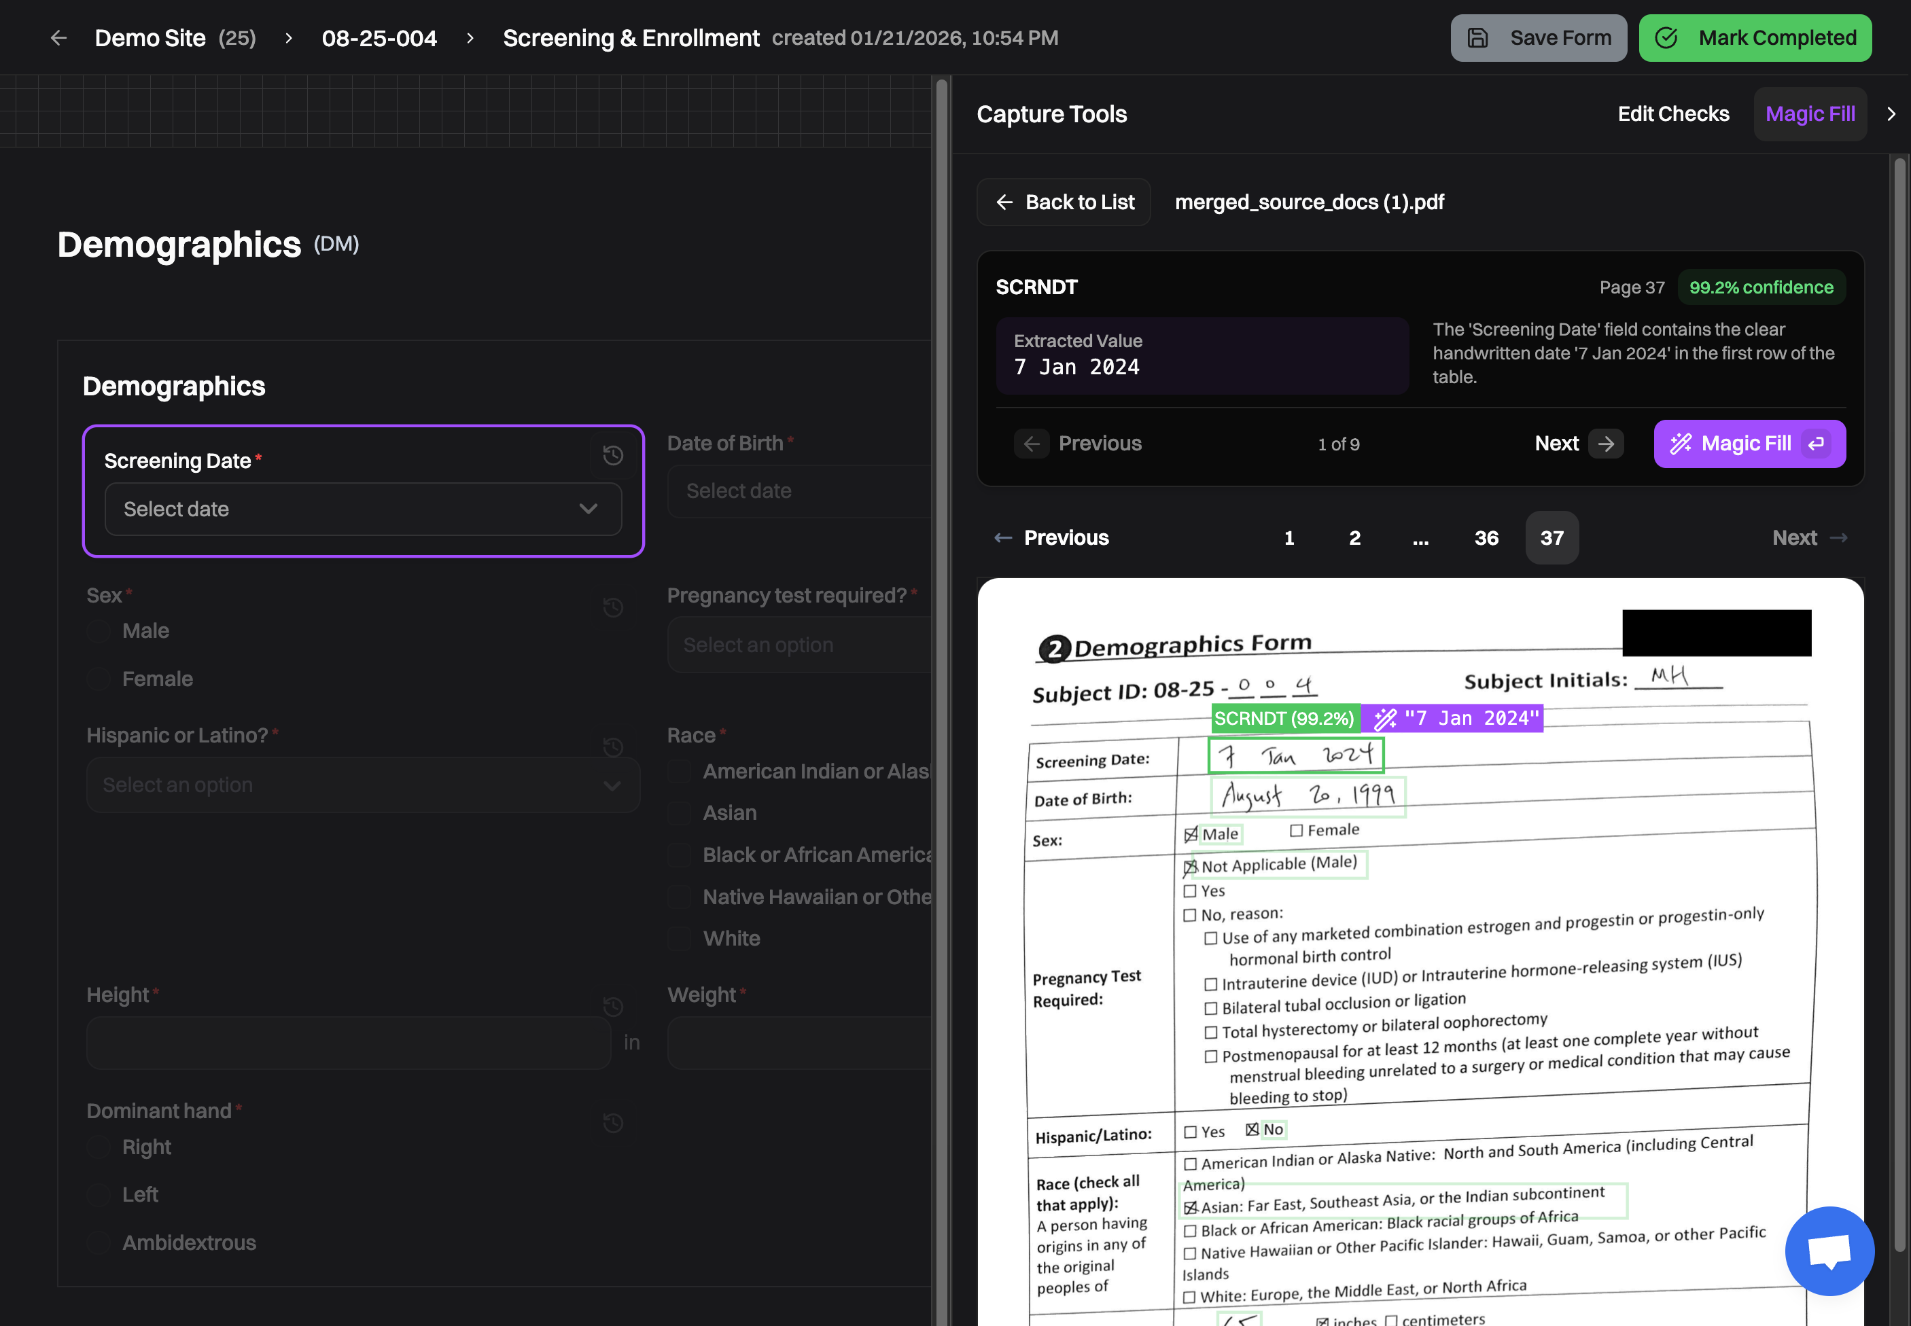Open the Hispanic or Latino dropdown
The image size is (1911, 1326).
[364, 785]
